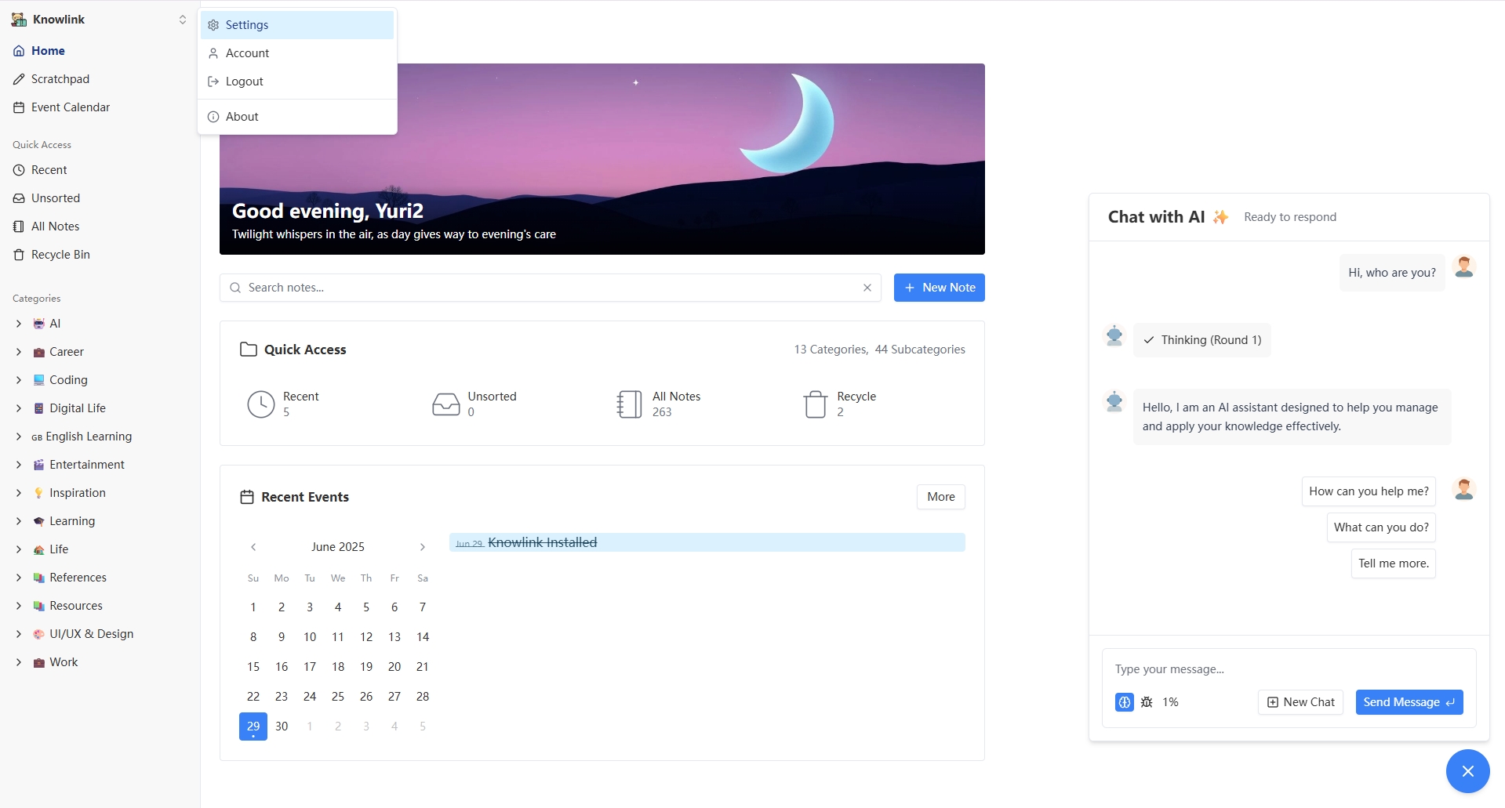Screen dimensions: 1505x808
Task: Click the Quick Access folder header icon
Action: (249, 350)
